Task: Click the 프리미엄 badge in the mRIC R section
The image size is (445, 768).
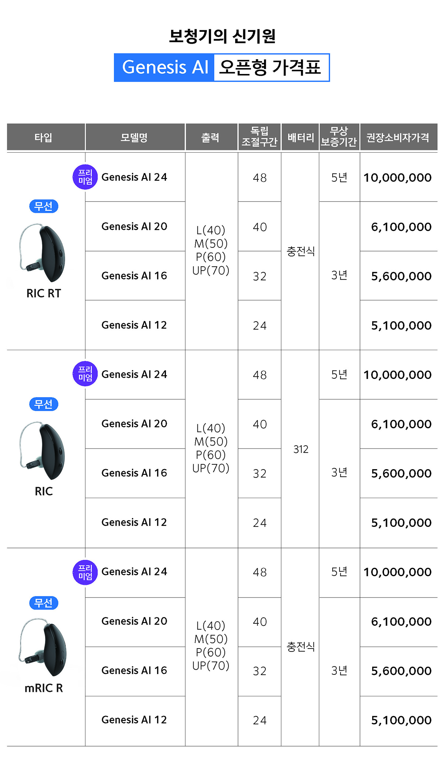Action: 85,572
